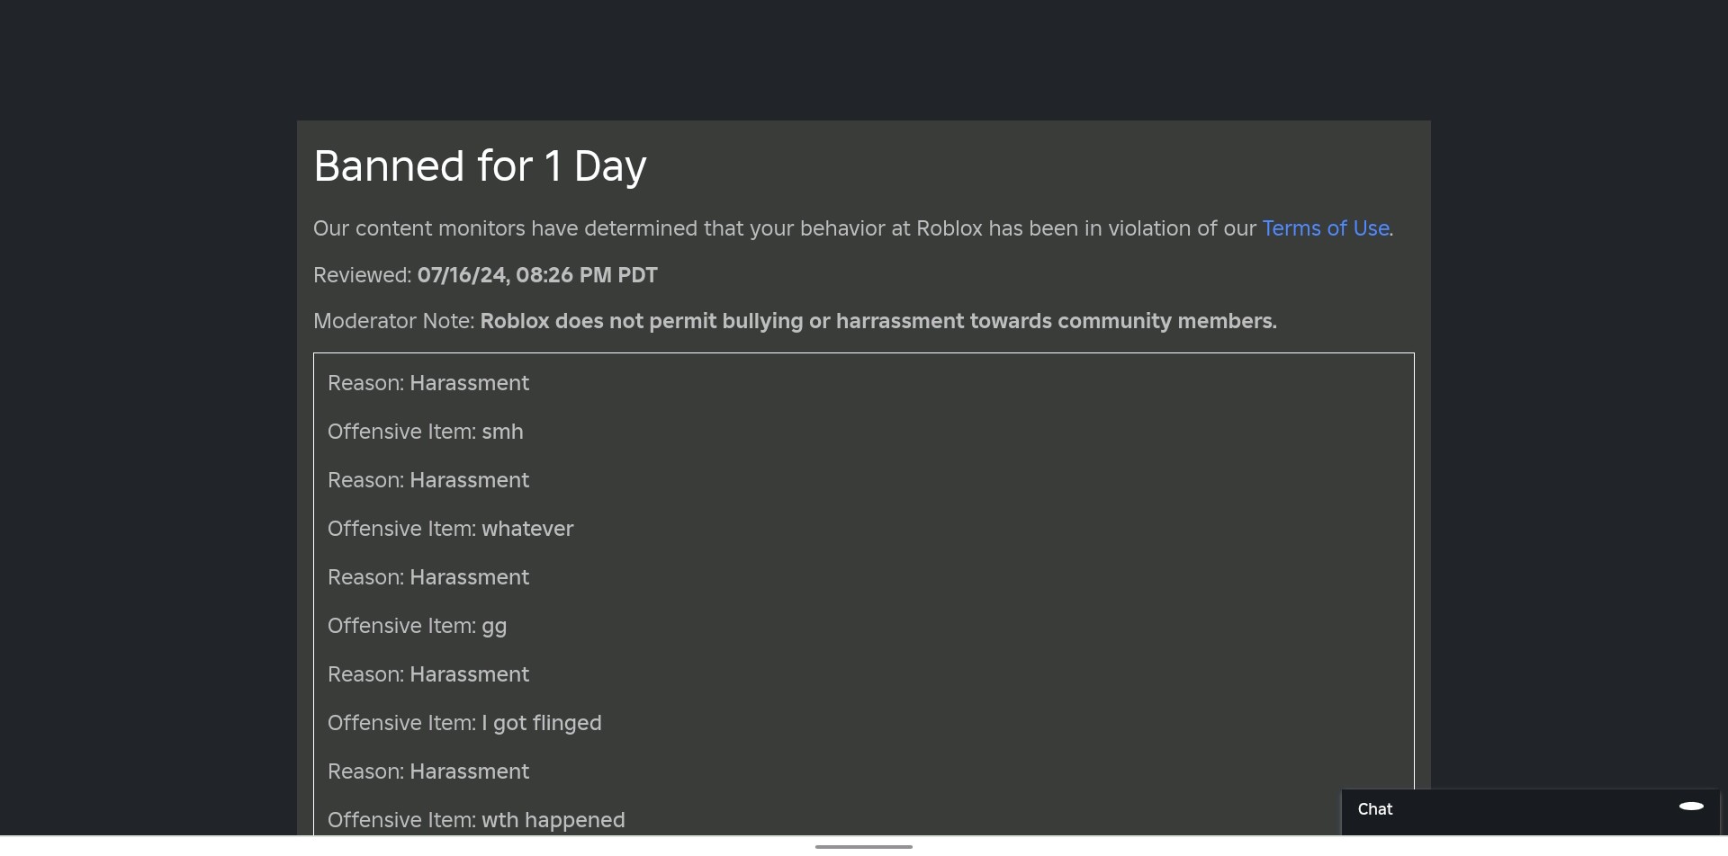This screenshot has height=856, width=1728.
Task: Click the Harassment reason above "gg"
Action: [428, 577]
